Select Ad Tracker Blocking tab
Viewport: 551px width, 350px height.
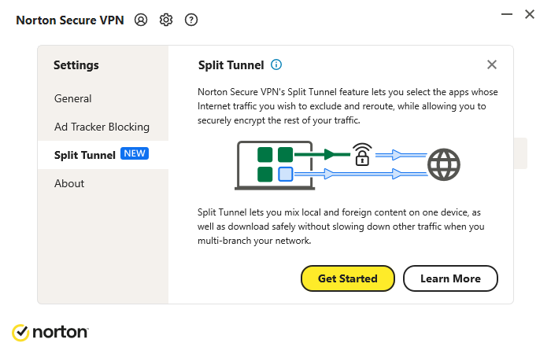[x=102, y=127]
